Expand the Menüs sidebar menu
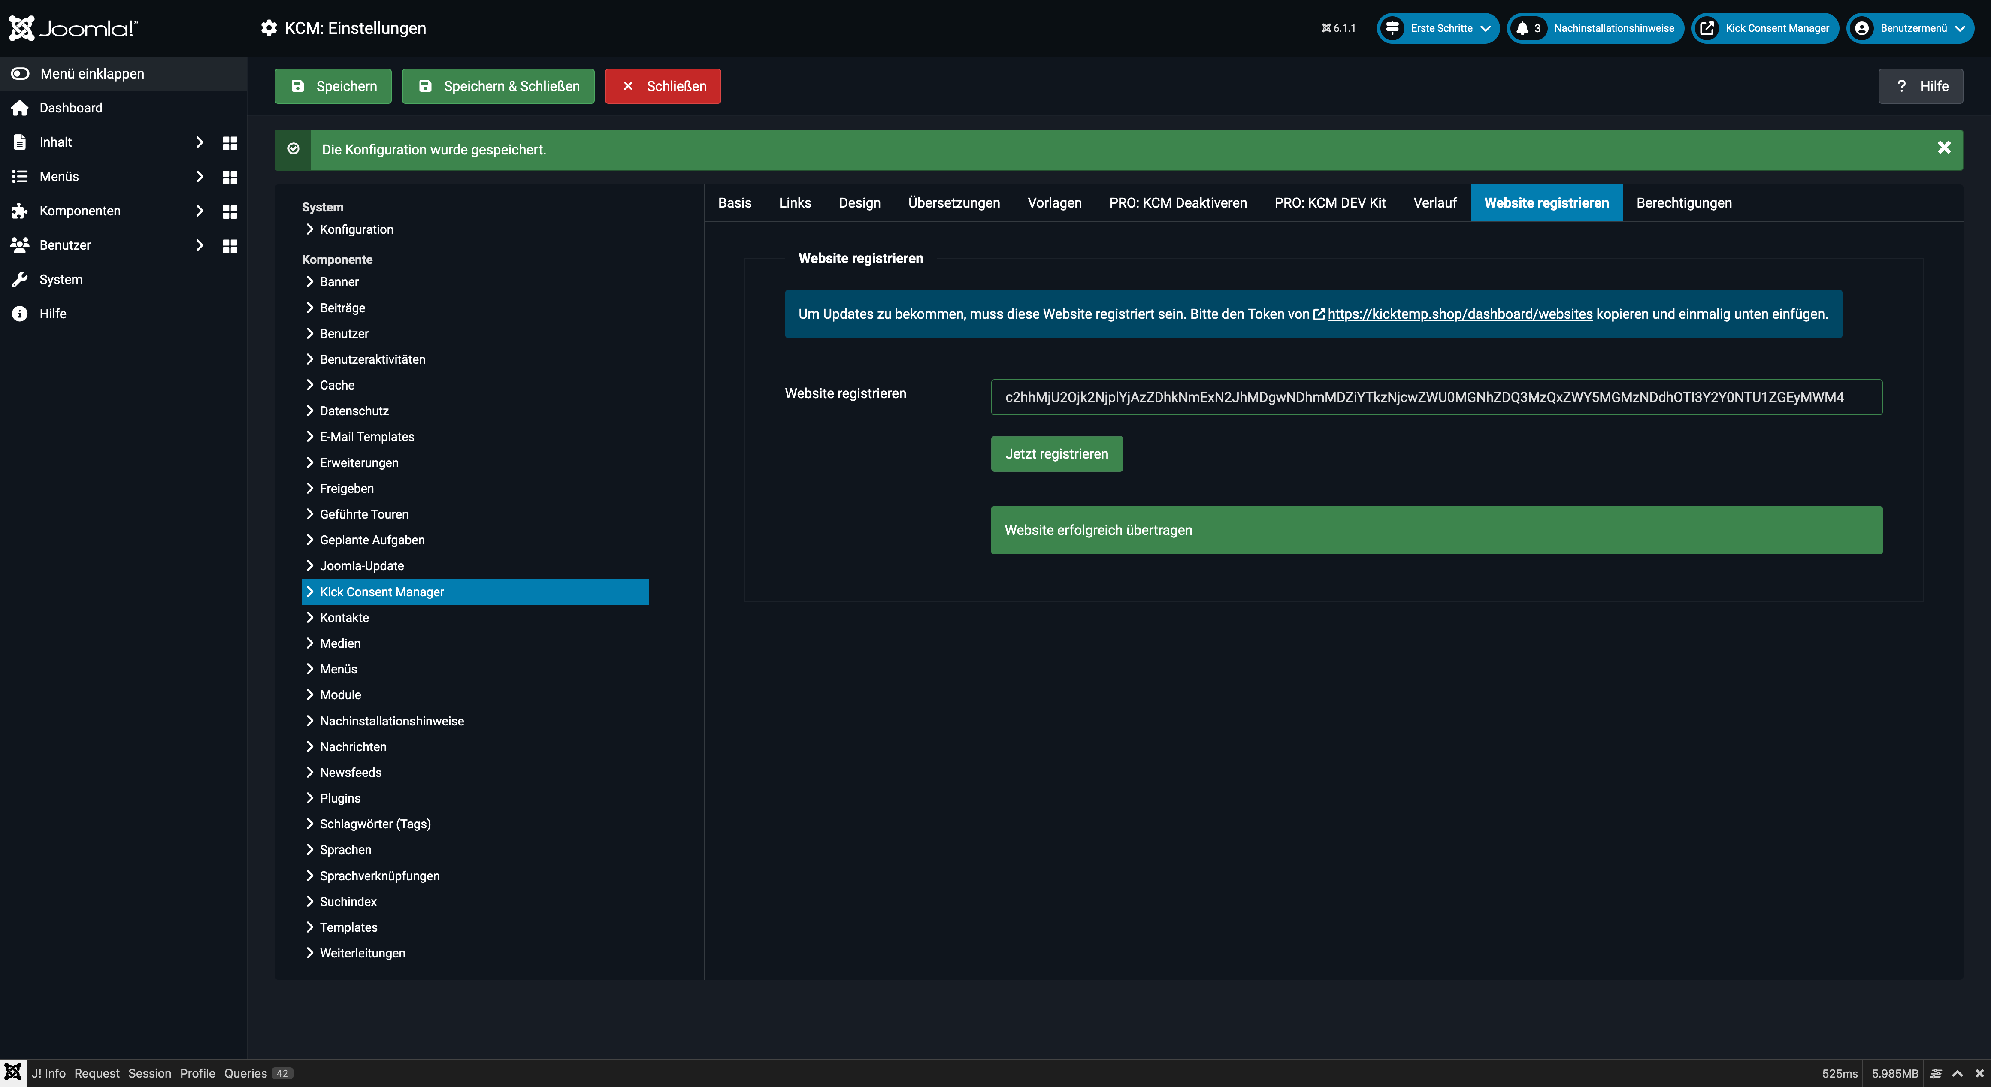This screenshot has width=1991, height=1087. (200, 177)
